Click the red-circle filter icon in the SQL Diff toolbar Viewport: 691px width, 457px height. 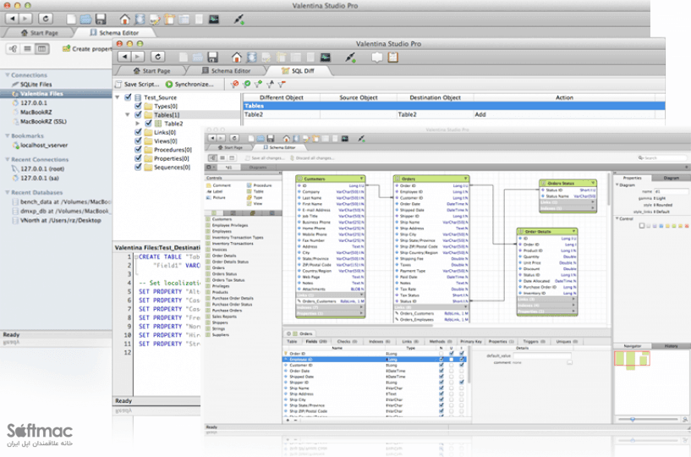[235, 84]
